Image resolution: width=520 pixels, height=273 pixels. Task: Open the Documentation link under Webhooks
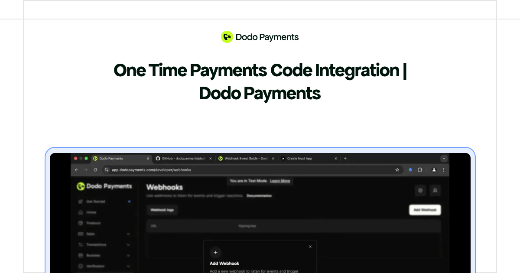pos(259,196)
